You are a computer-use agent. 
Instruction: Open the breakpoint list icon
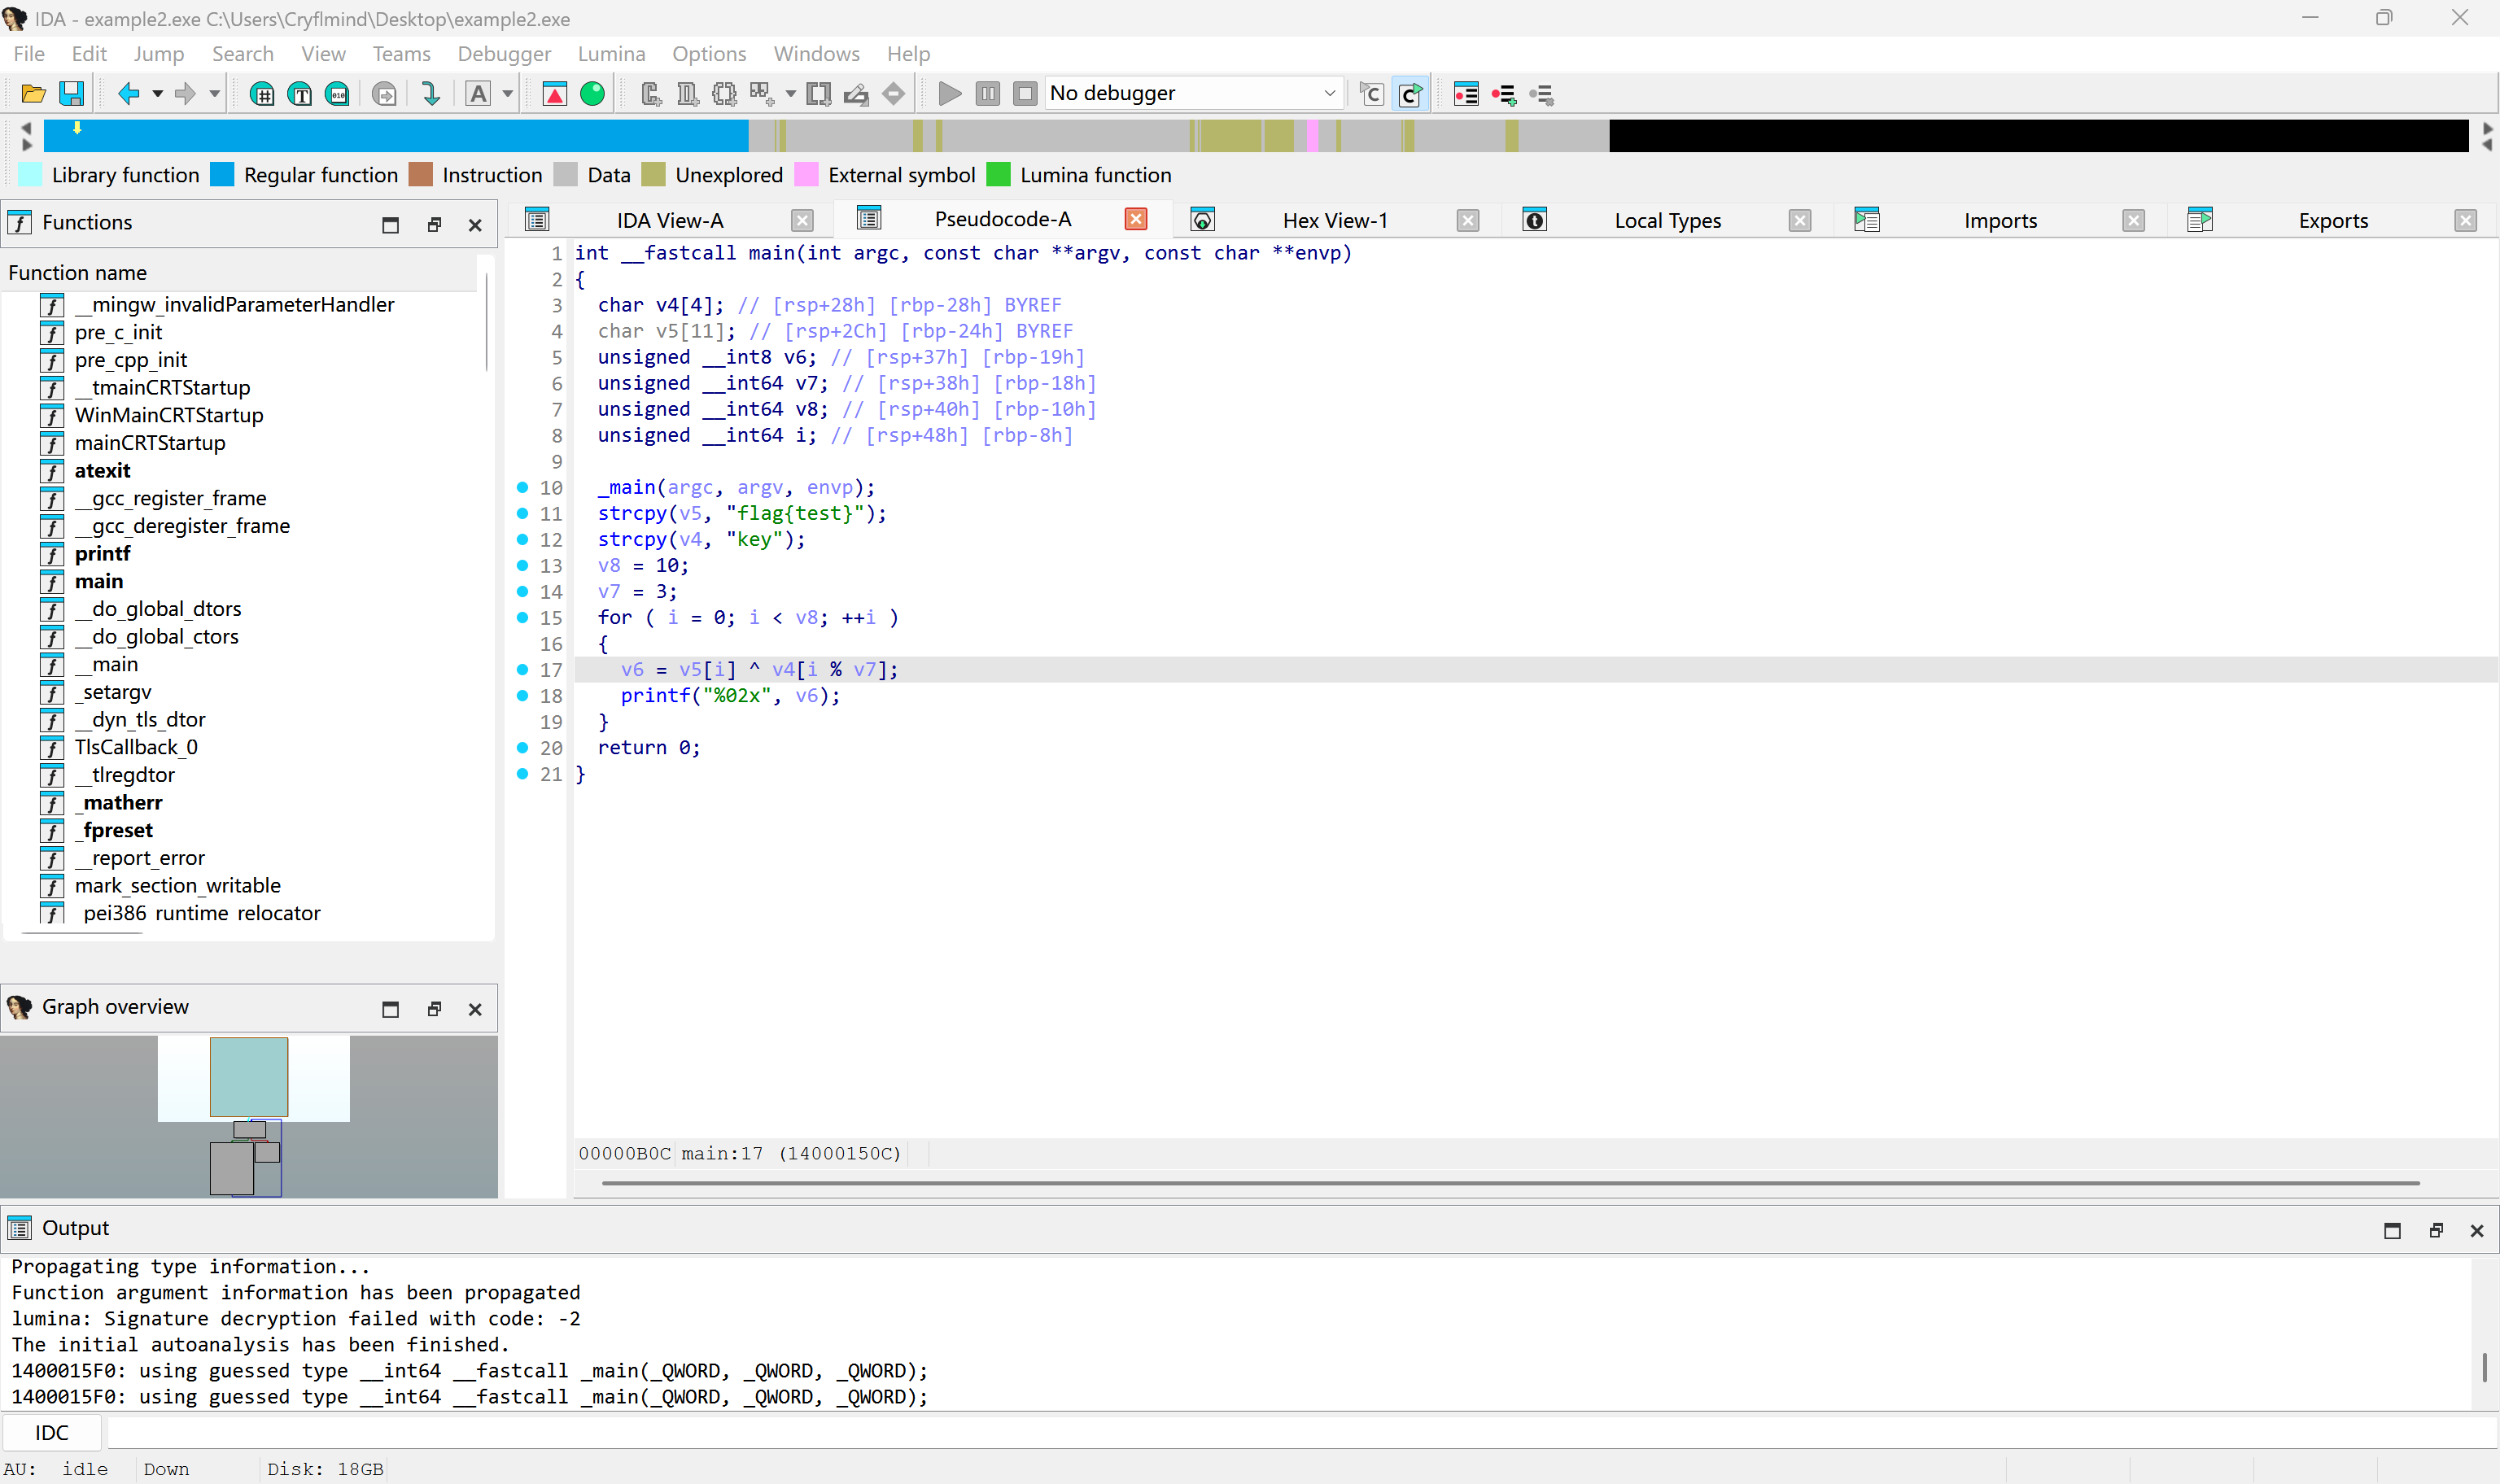pos(1464,93)
